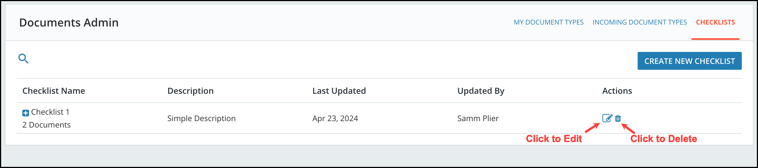Open the Incoming Document Types tab
The image size is (758, 168).
pos(639,22)
